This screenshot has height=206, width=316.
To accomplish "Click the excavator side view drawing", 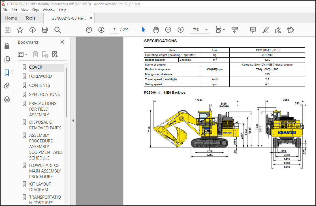I will click(x=197, y=129).
